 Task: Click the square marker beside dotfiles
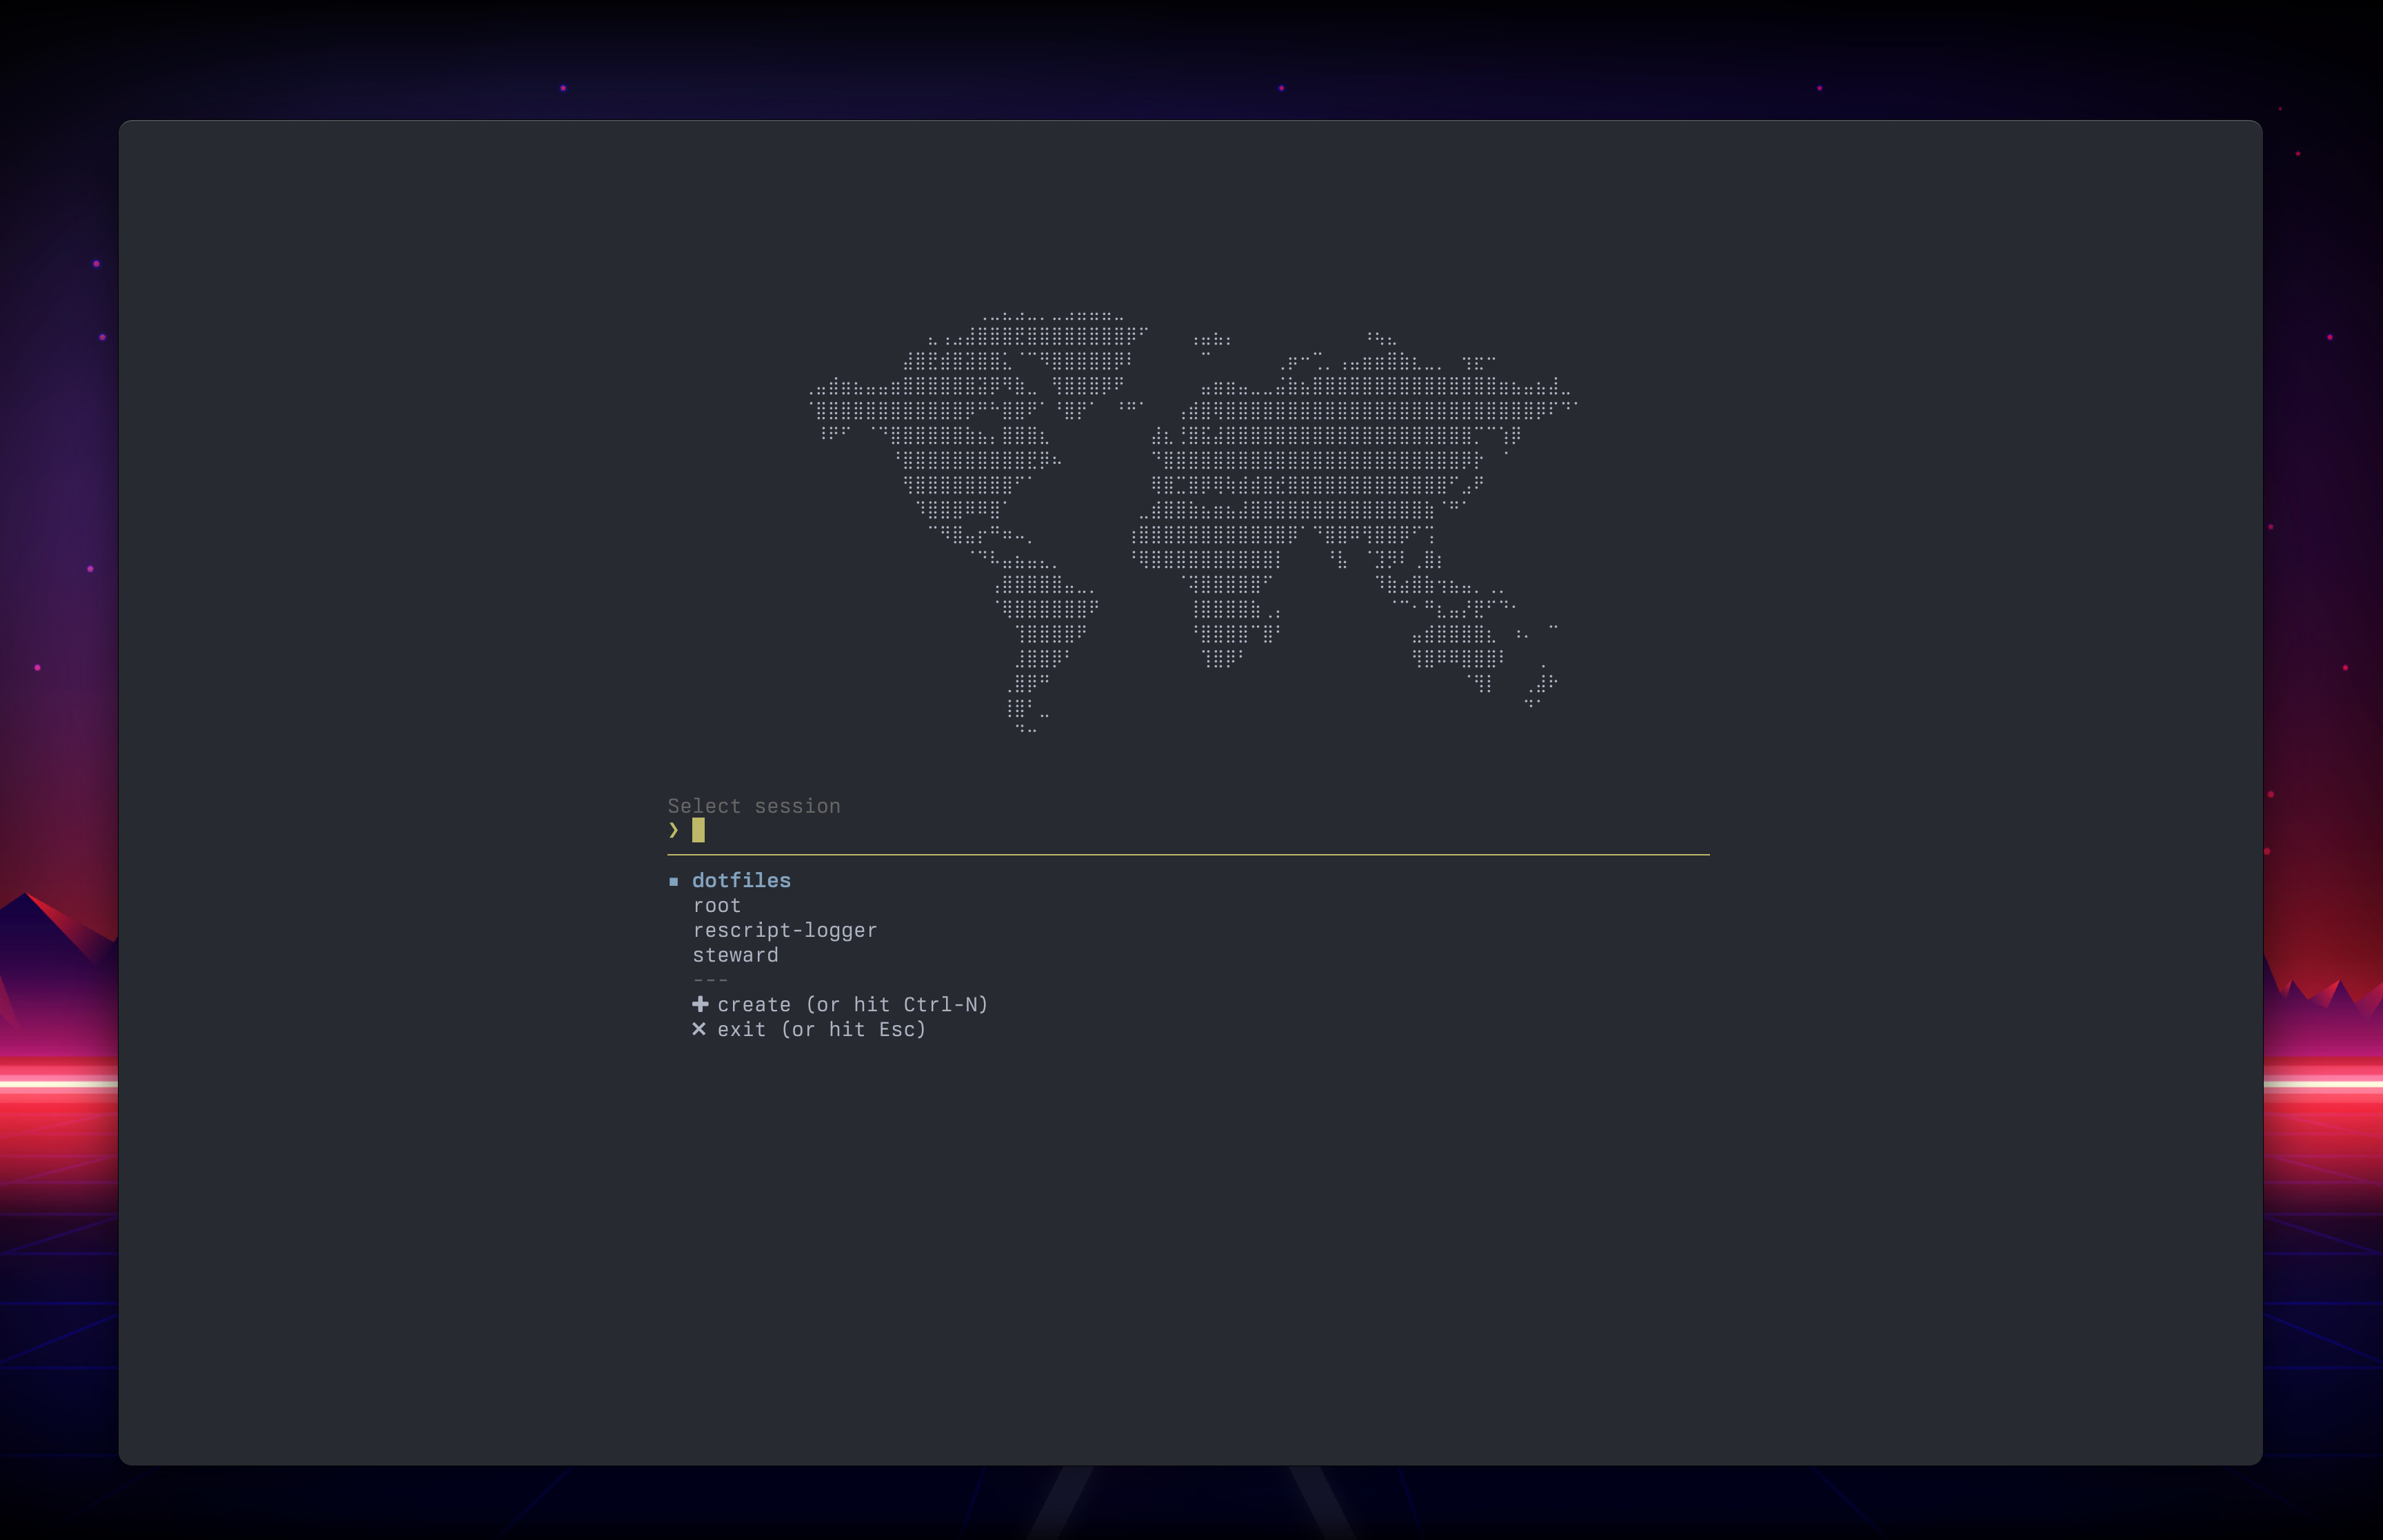point(674,882)
